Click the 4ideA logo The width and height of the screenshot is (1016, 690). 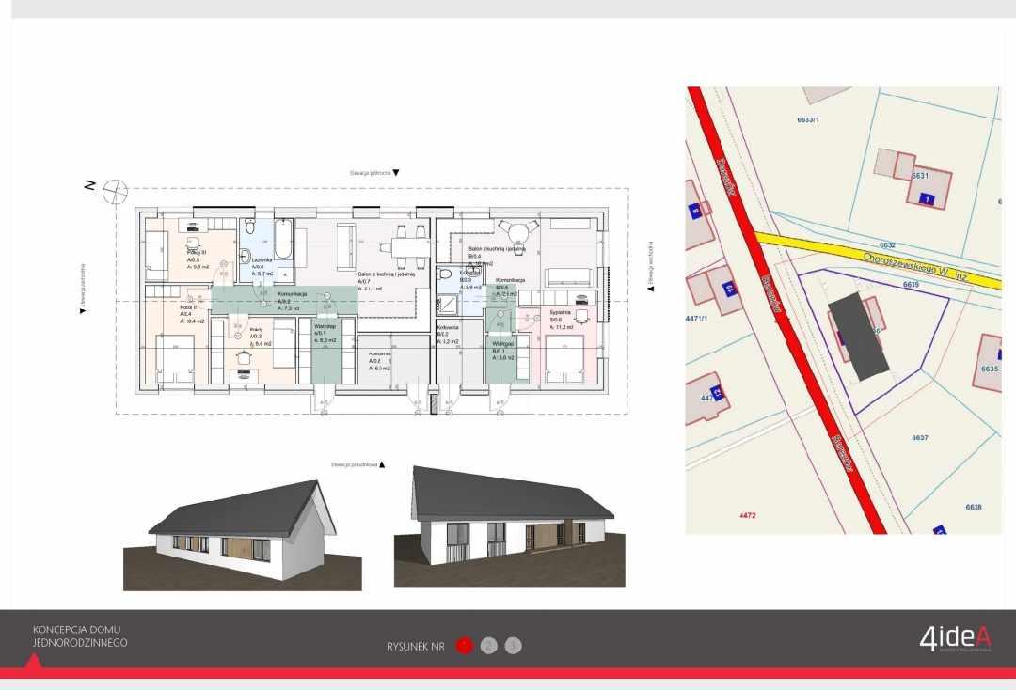[x=955, y=638]
